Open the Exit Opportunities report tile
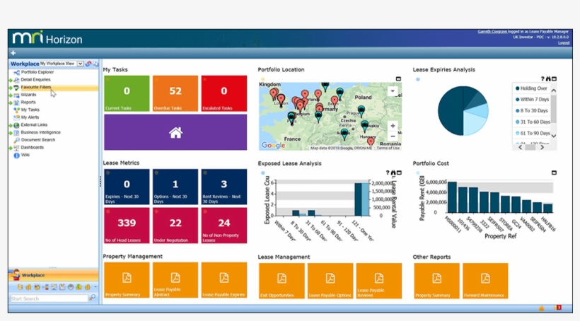This screenshot has width=580, height=321. pyautogui.click(x=282, y=281)
